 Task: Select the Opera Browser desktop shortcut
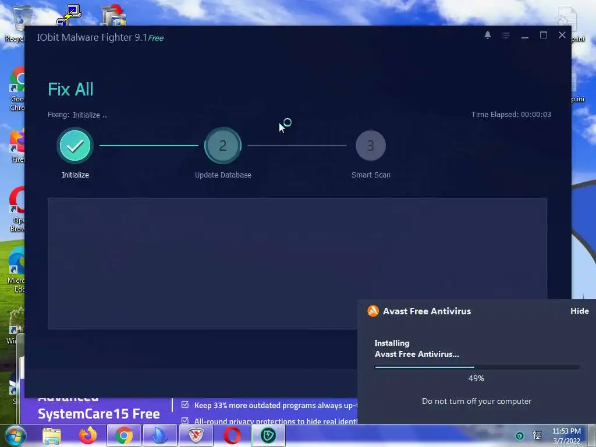[x=17, y=209]
